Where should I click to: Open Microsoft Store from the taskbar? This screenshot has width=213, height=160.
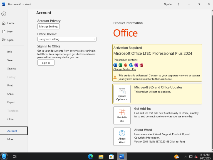[111, 157]
